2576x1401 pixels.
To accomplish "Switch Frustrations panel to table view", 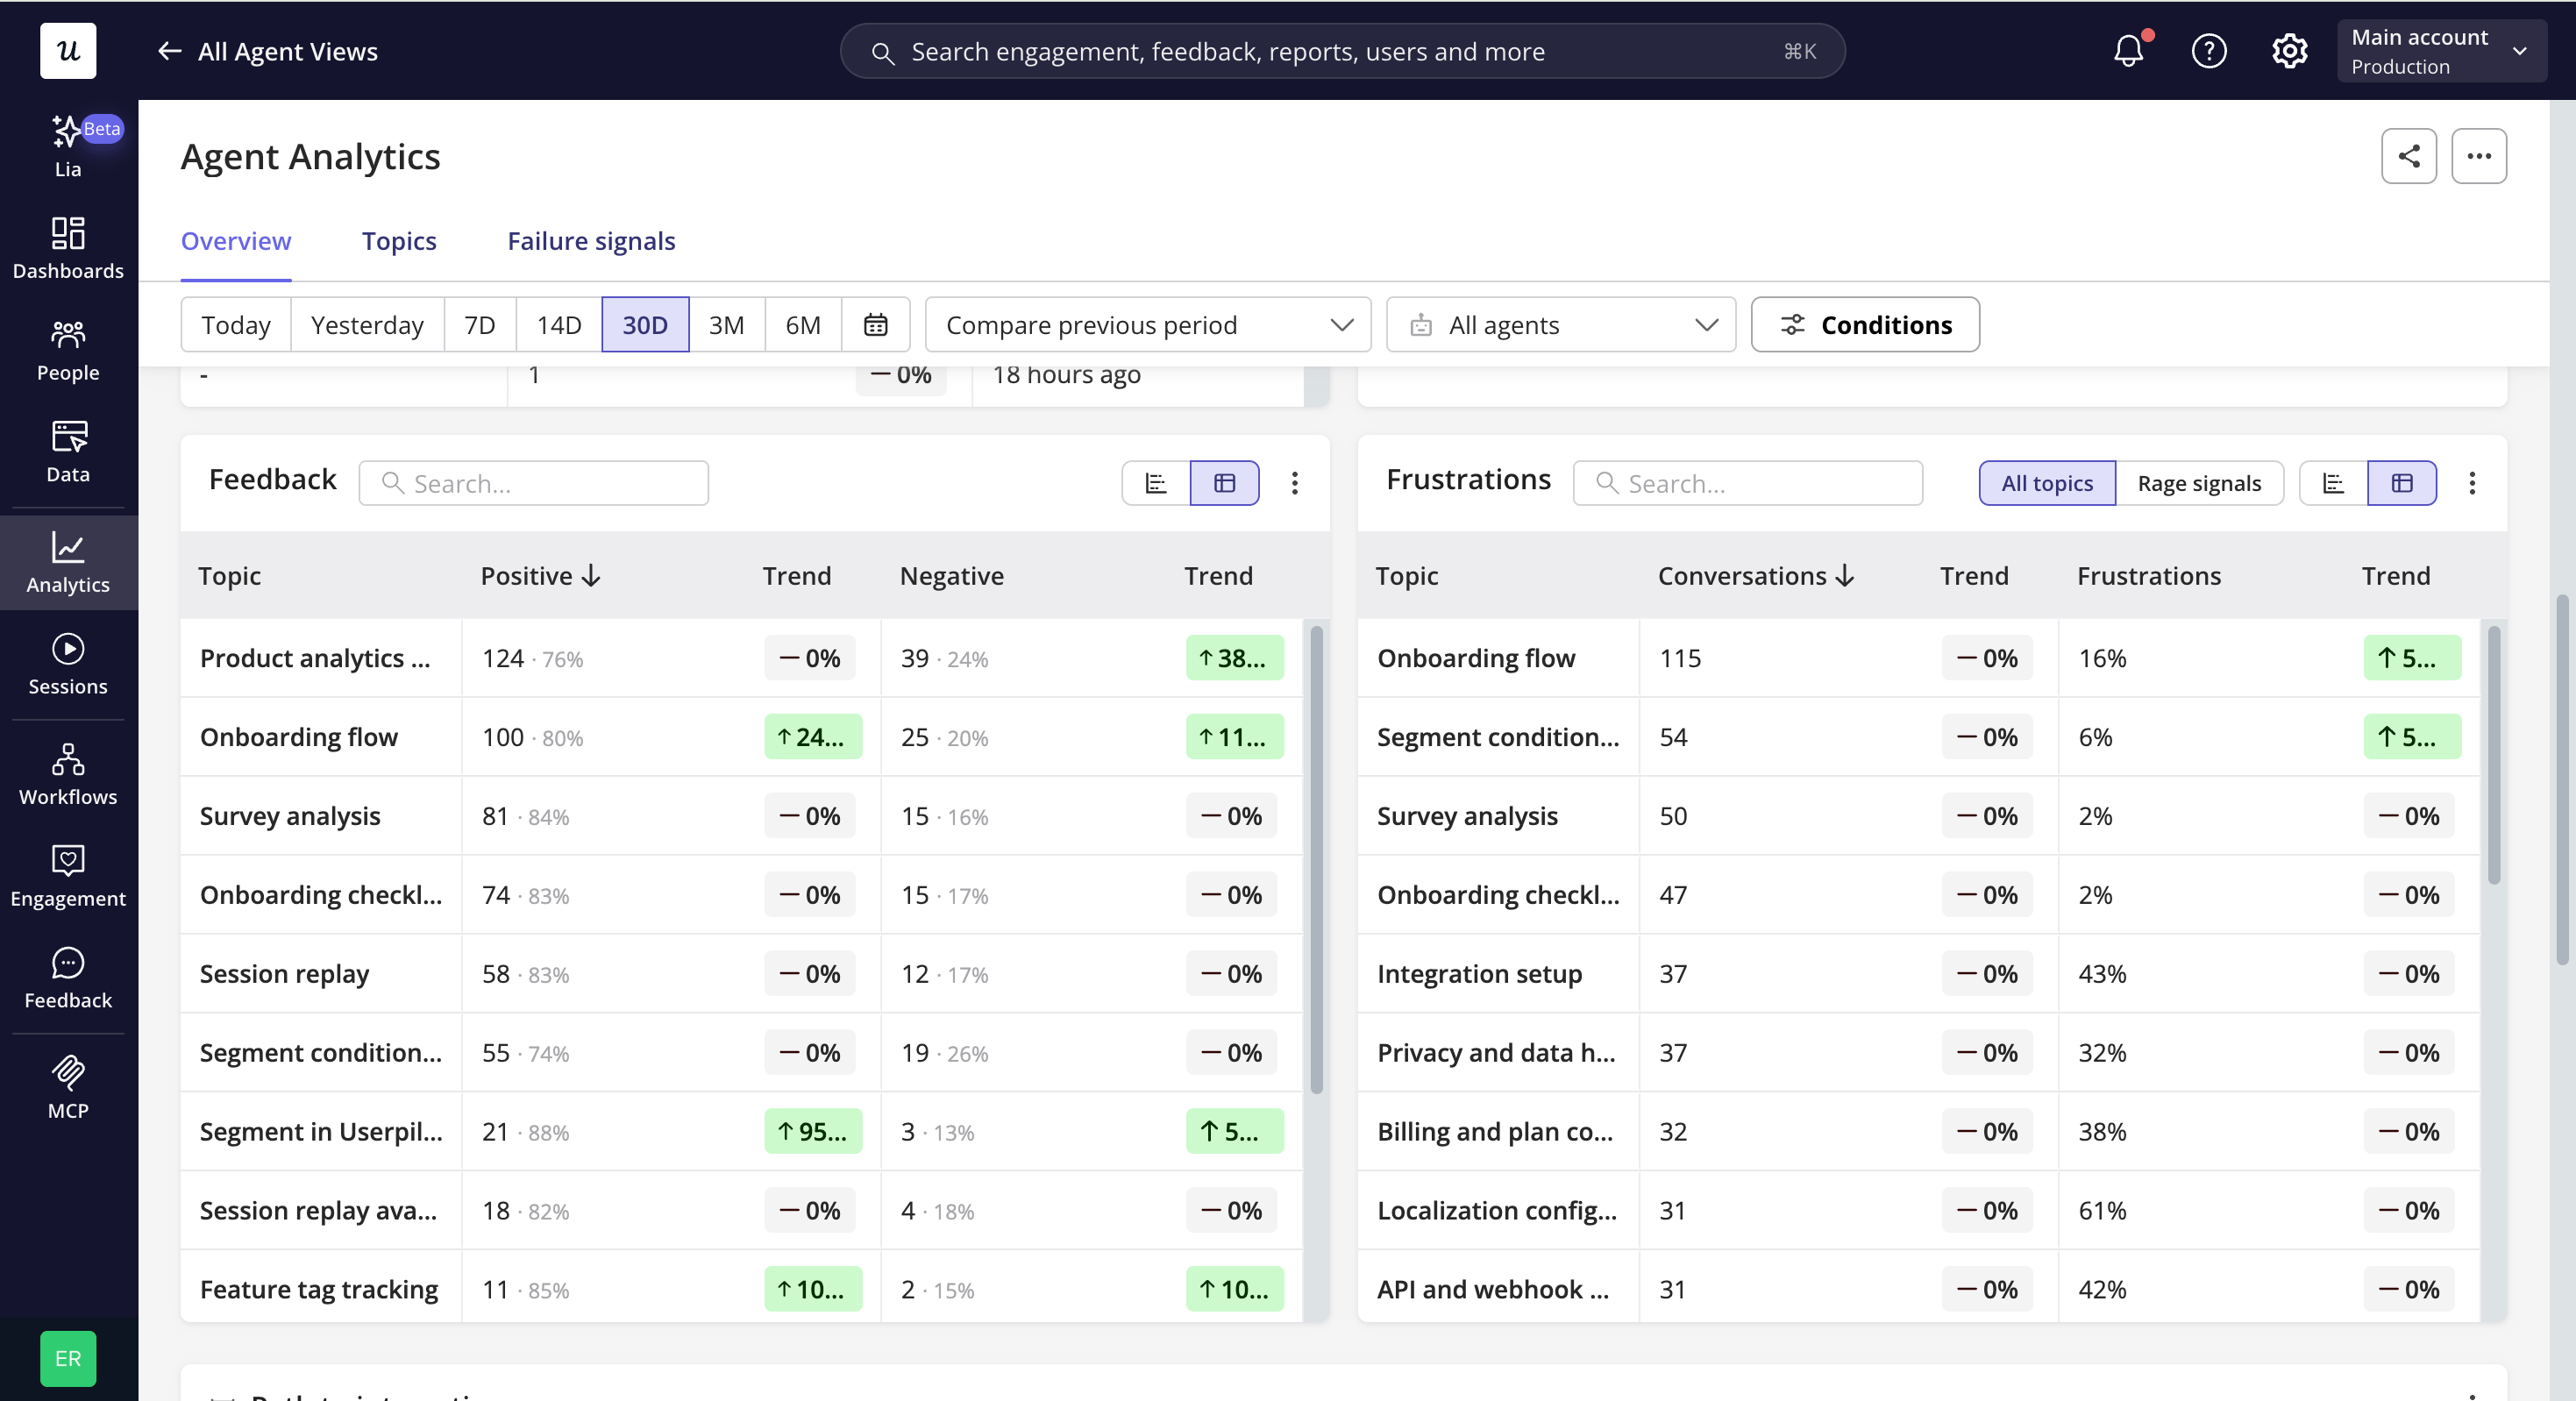I will [2402, 483].
